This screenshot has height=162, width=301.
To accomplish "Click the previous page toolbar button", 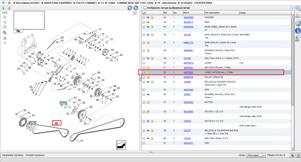I will (x=4, y=8).
